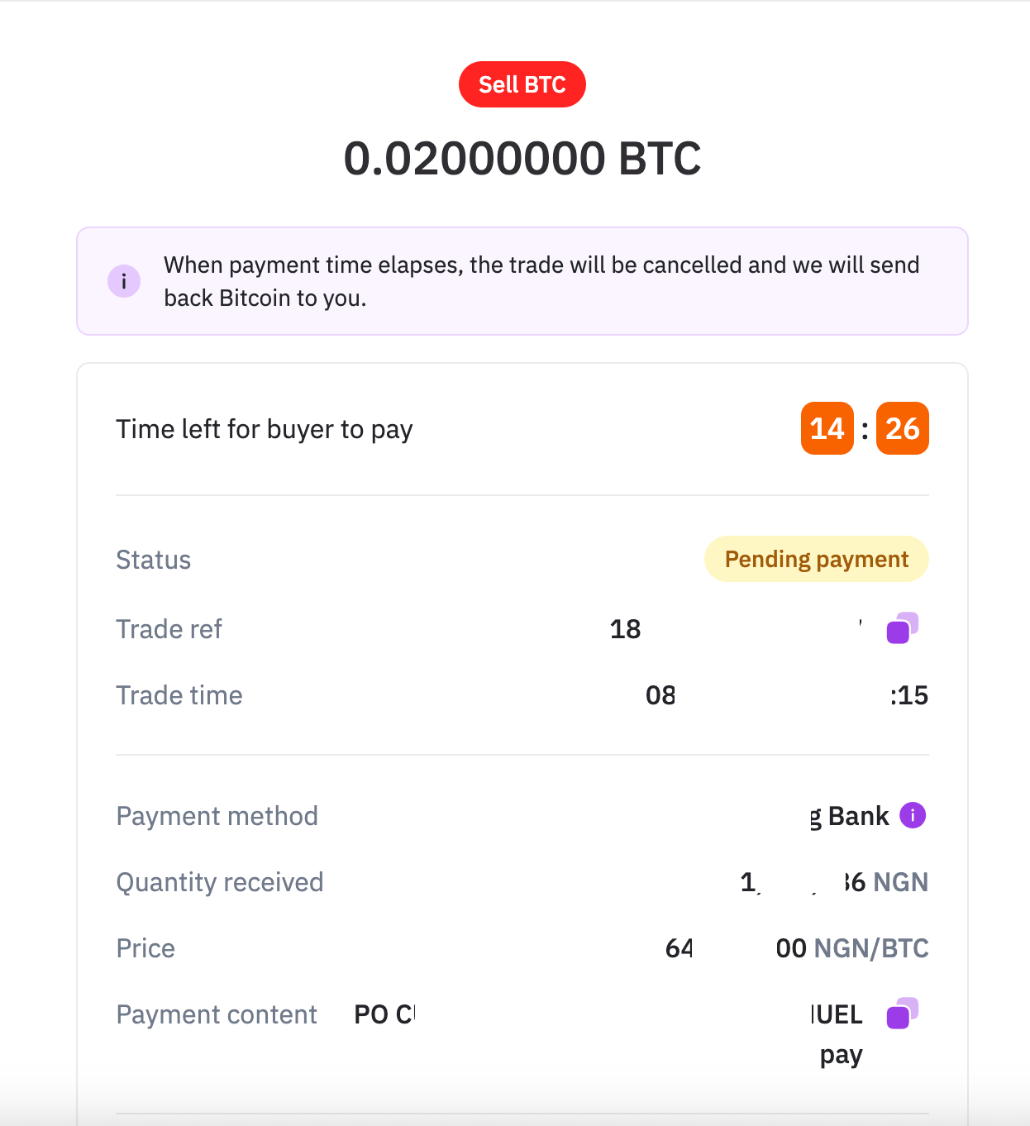Screen dimensions: 1030x1126
Task: Click the Trade time value
Action: 787,695
